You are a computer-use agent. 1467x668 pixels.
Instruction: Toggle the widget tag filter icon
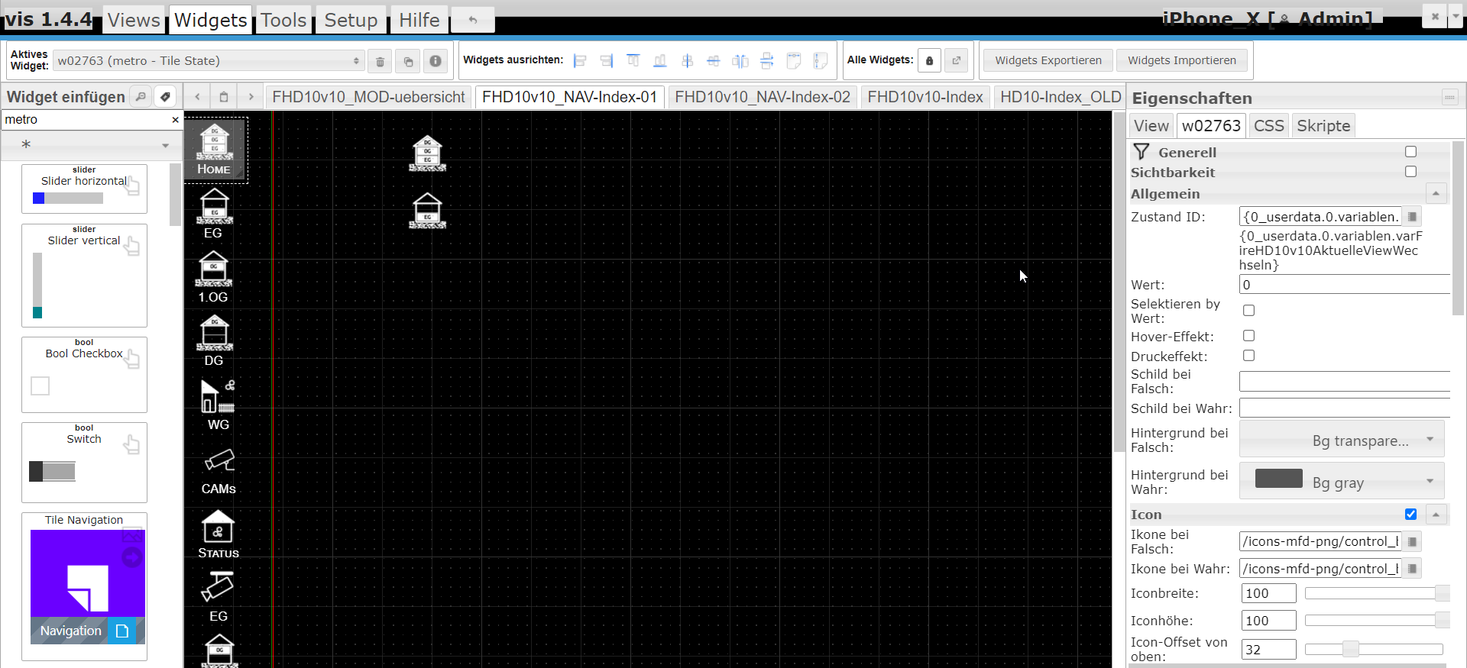165,96
